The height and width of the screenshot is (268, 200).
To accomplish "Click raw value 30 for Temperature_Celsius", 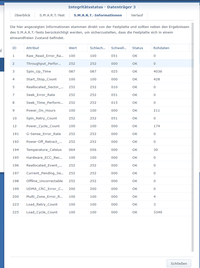I will [156, 150].
